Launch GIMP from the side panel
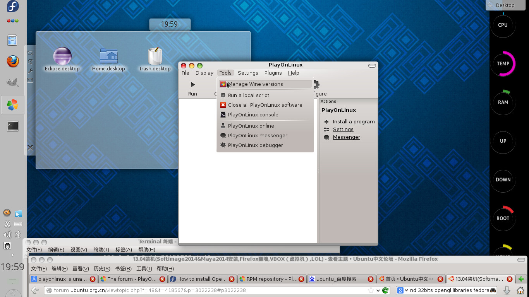 click(x=13, y=82)
